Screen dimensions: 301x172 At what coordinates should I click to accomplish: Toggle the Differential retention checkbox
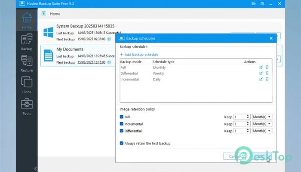coord(122,131)
